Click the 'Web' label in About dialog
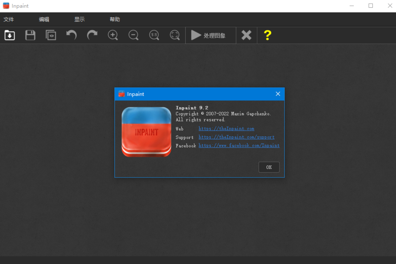This screenshot has height=264, width=396. [x=179, y=129]
